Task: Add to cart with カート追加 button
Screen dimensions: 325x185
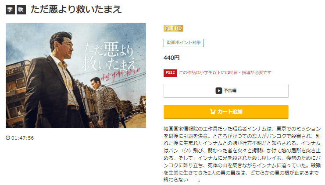Action: click(x=226, y=112)
